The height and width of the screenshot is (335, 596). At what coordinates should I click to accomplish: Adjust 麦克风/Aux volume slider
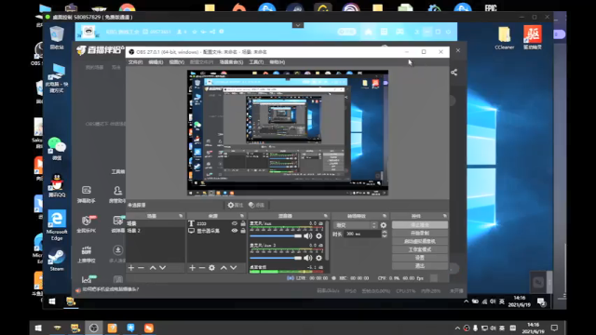(x=276, y=235)
